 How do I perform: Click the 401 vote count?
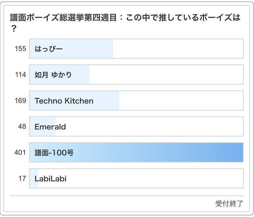pos(20,153)
